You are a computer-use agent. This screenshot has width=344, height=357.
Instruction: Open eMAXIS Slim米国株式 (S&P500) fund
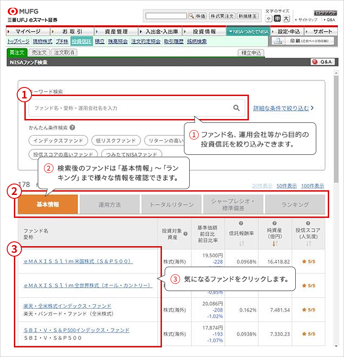click(78, 261)
